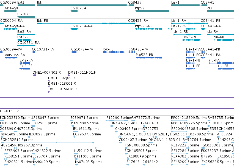Screen dimensions: 234x166
Task: Click the Lis-1-PF protein label
Action: pyautogui.click(x=193, y=66)
